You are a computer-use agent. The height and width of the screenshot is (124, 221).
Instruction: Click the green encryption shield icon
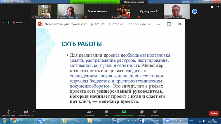click(9, 22)
